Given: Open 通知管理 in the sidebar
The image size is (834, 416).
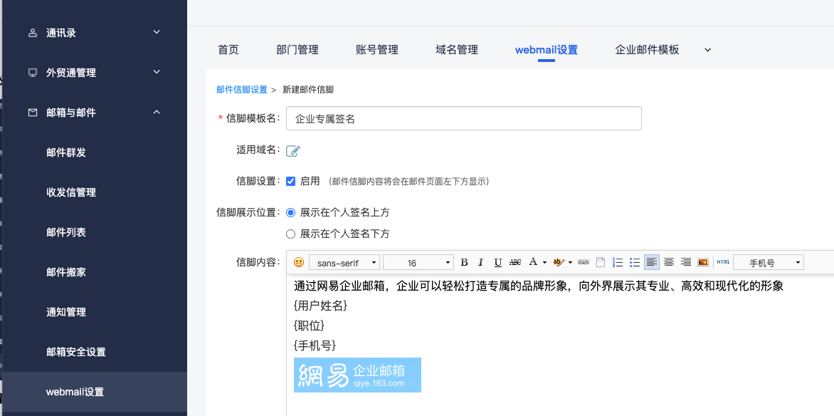Looking at the screenshot, I should (x=66, y=312).
